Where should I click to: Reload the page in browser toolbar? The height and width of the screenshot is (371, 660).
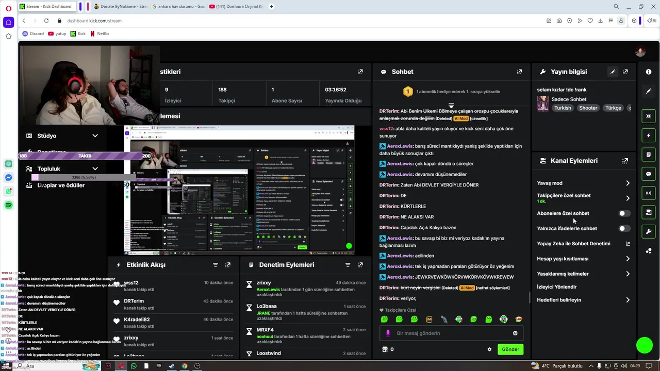[x=46, y=21]
